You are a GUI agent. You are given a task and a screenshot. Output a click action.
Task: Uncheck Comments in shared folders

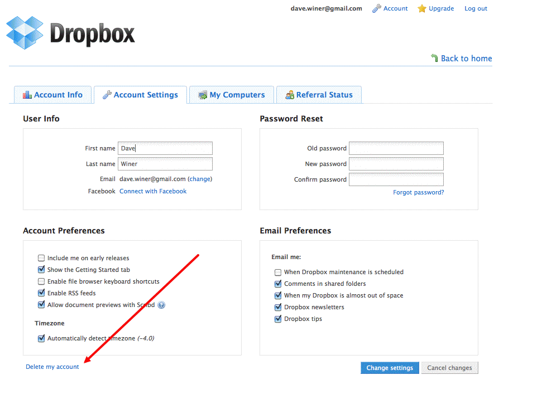[278, 284]
